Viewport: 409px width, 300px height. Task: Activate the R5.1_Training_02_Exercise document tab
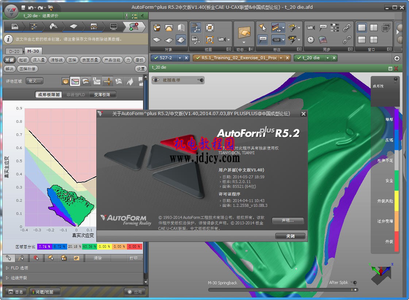(236, 58)
